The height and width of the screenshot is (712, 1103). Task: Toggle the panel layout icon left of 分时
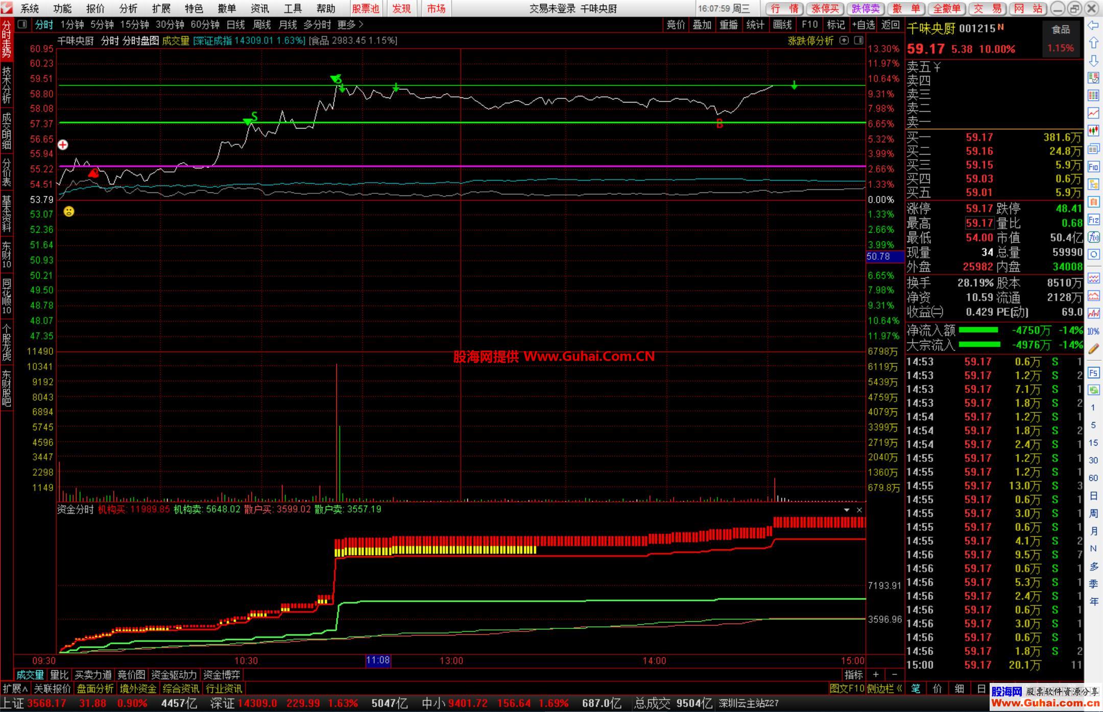point(22,24)
